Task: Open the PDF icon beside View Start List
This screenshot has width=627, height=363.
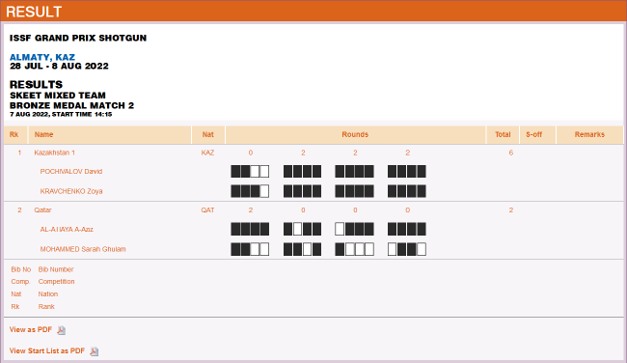Action: (x=94, y=351)
